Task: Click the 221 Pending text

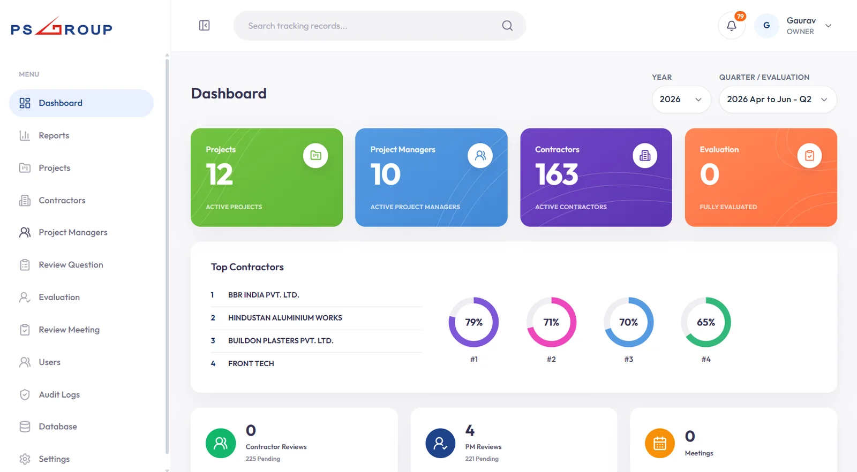Action: pyautogui.click(x=482, y=459)
